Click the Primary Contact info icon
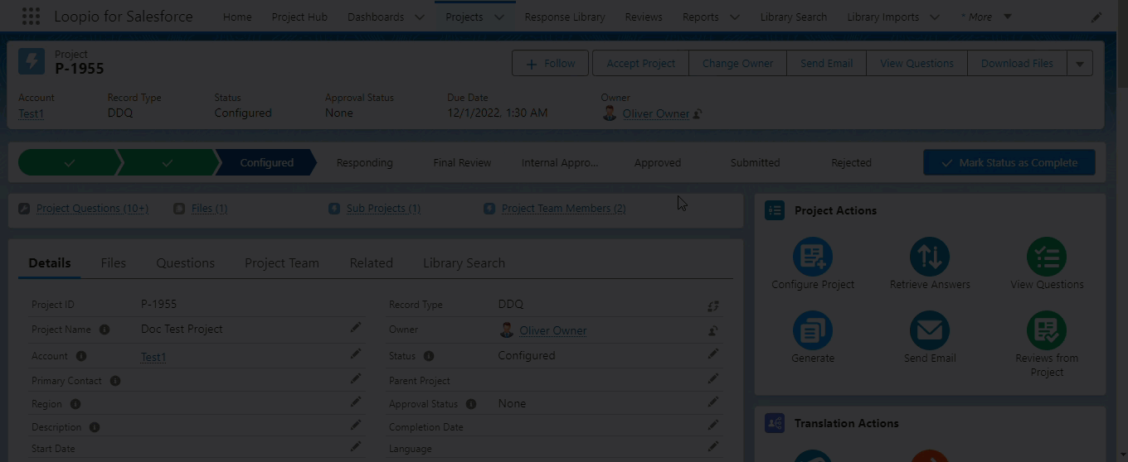This screenshot has height=462, width=1128. coord(115,381)
